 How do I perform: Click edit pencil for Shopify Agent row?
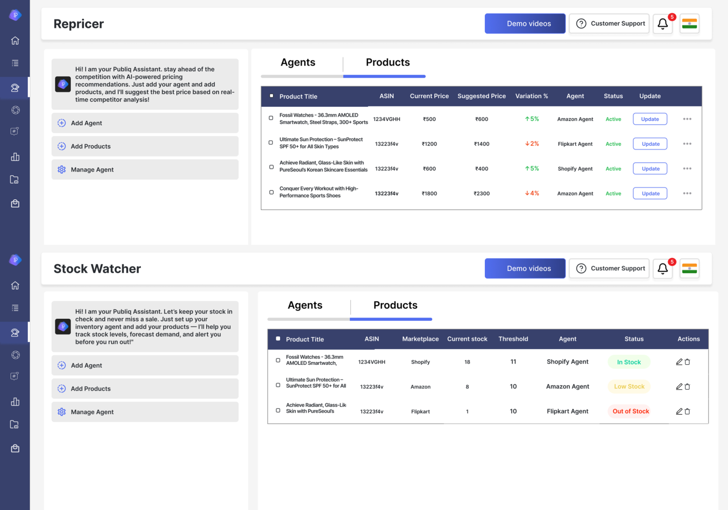click(679, 362)
